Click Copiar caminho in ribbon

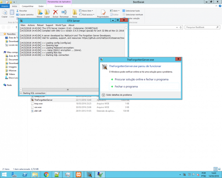tap(25, 15)
